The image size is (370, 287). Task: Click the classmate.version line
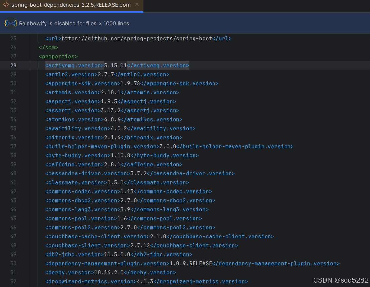click(117, 183)
